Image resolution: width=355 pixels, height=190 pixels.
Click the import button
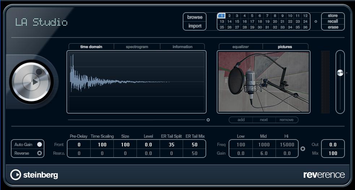click(x=195, y=26)
